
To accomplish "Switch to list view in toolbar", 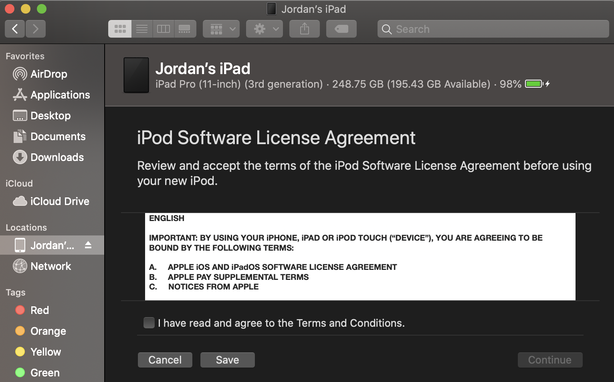I will tap(142, 29).
